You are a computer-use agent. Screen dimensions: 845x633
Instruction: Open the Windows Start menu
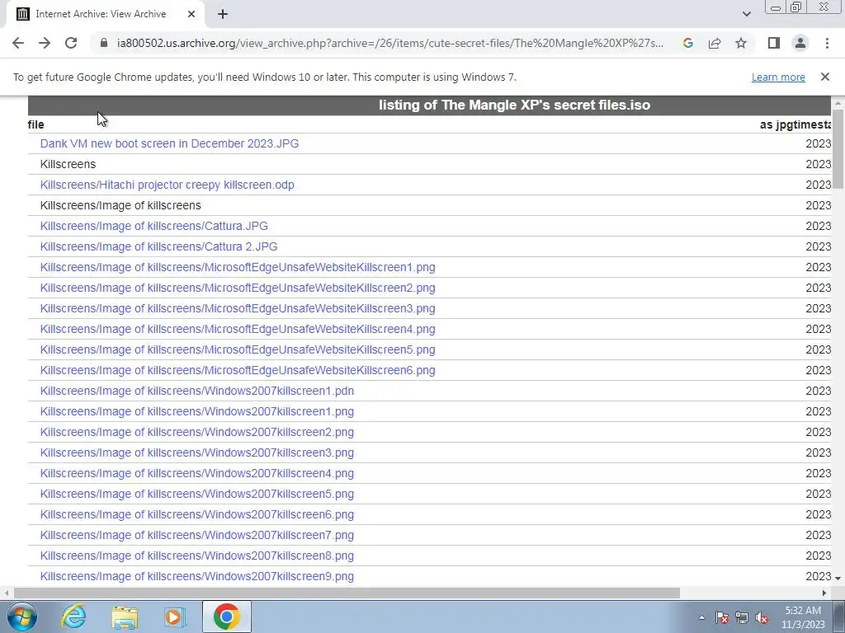(22, 617)
